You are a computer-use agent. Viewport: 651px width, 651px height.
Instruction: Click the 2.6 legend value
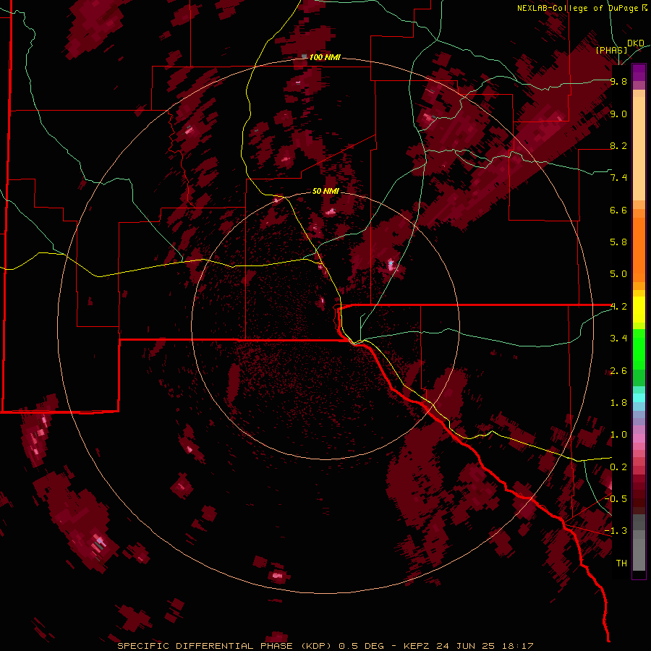pos(618,371)
